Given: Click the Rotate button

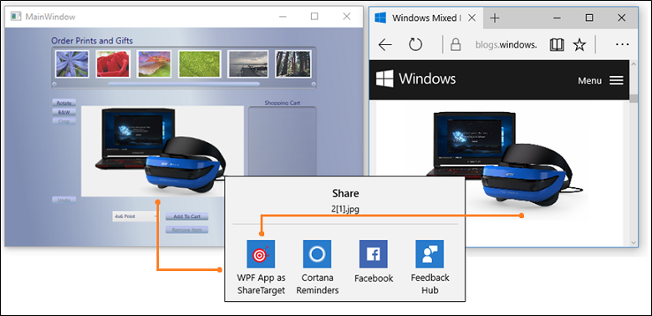Looking at the screenshot, I should 64,103.
